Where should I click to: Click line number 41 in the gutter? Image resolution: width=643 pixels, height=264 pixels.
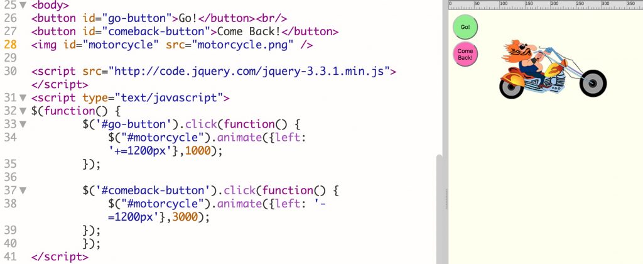click(11, 258)
